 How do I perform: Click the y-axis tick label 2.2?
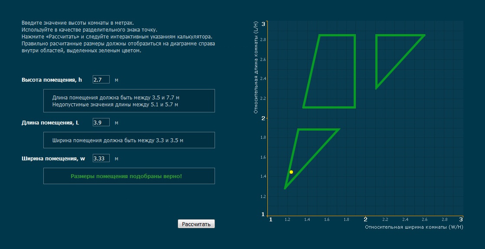(x=263, y=99)
